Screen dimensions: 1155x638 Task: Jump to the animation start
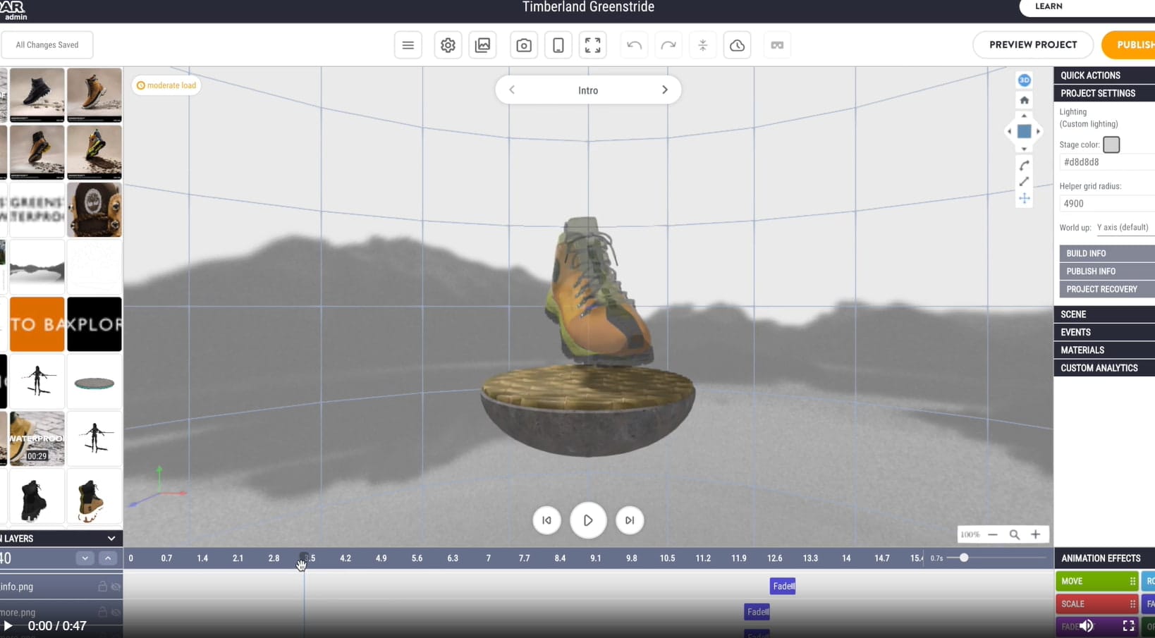coord(546,520)
